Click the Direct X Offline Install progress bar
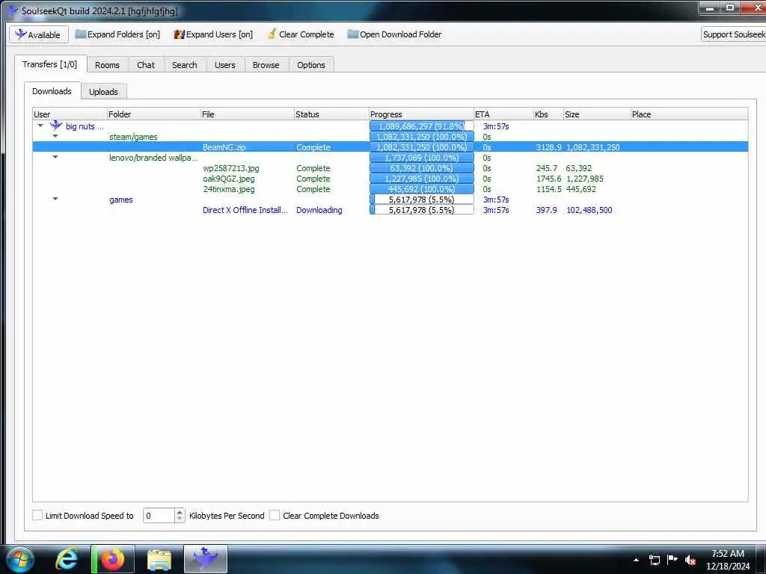766x574 pixels. 422,210
